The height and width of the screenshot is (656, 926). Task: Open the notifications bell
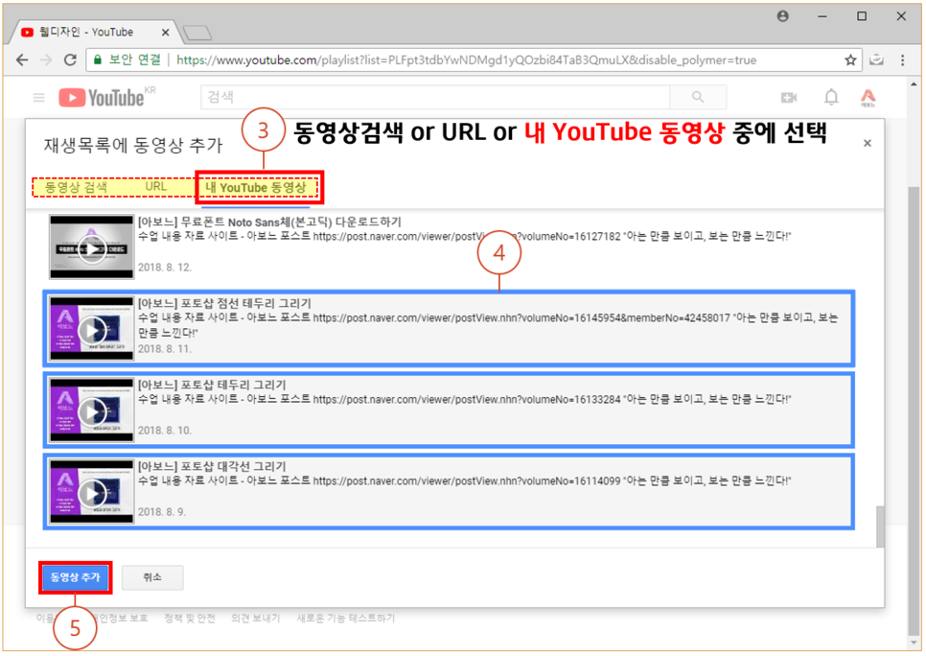pyautogui.click(x=831, y=97)
